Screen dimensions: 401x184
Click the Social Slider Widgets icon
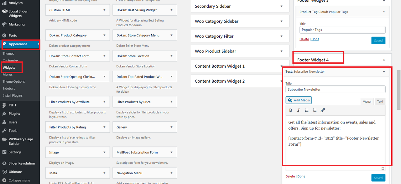pos(4,11)
